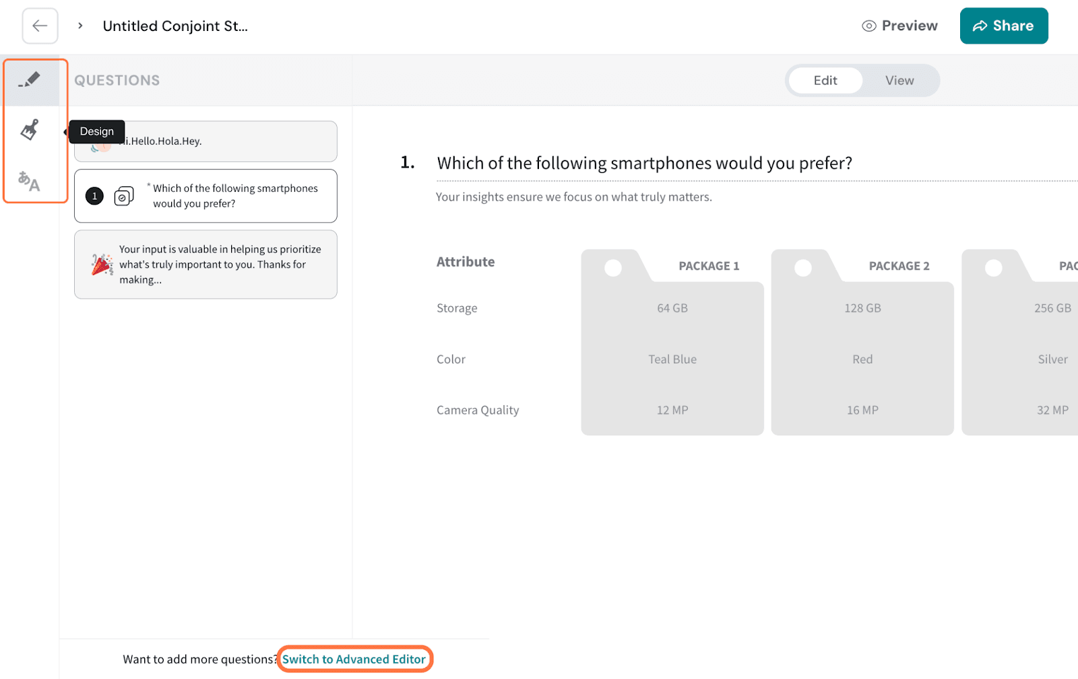Switch to the Edit tab
The image size is (1078, 679).
(x=825, y=81)
